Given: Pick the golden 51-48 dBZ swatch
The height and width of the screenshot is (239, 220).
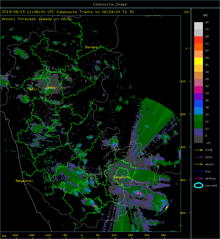Looking at the screenshot, I should click(x=198, y=68).
